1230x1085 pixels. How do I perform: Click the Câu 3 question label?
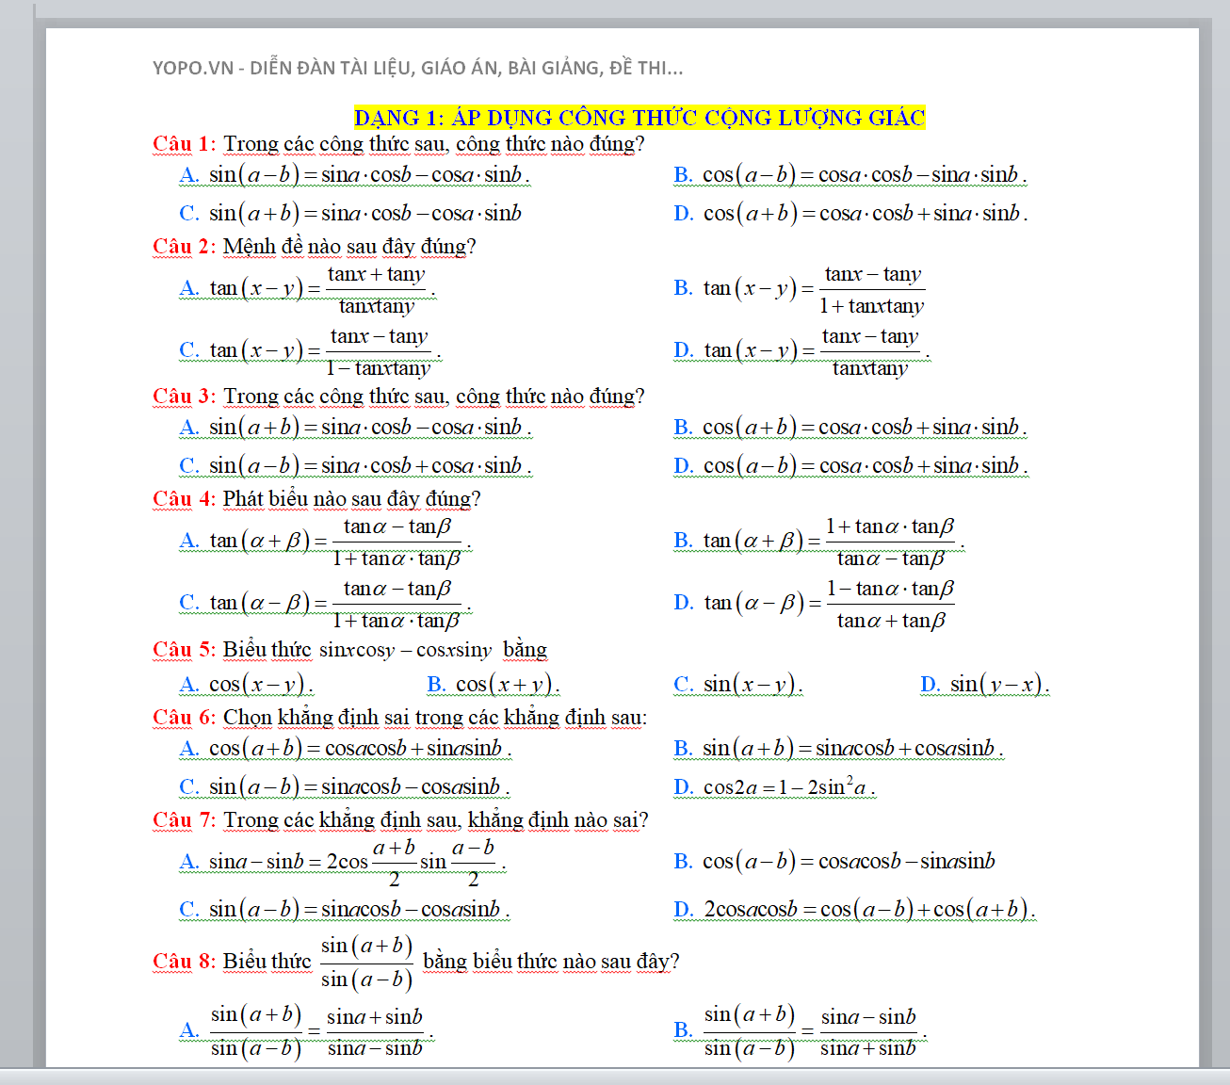pos(184,397)
